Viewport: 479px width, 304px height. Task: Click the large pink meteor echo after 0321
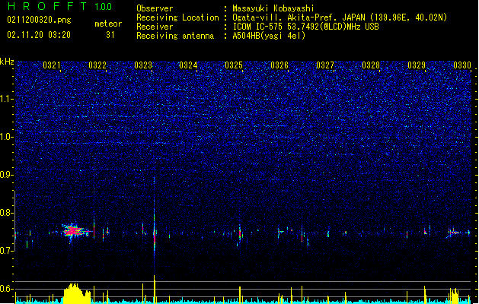pos(74,232)
